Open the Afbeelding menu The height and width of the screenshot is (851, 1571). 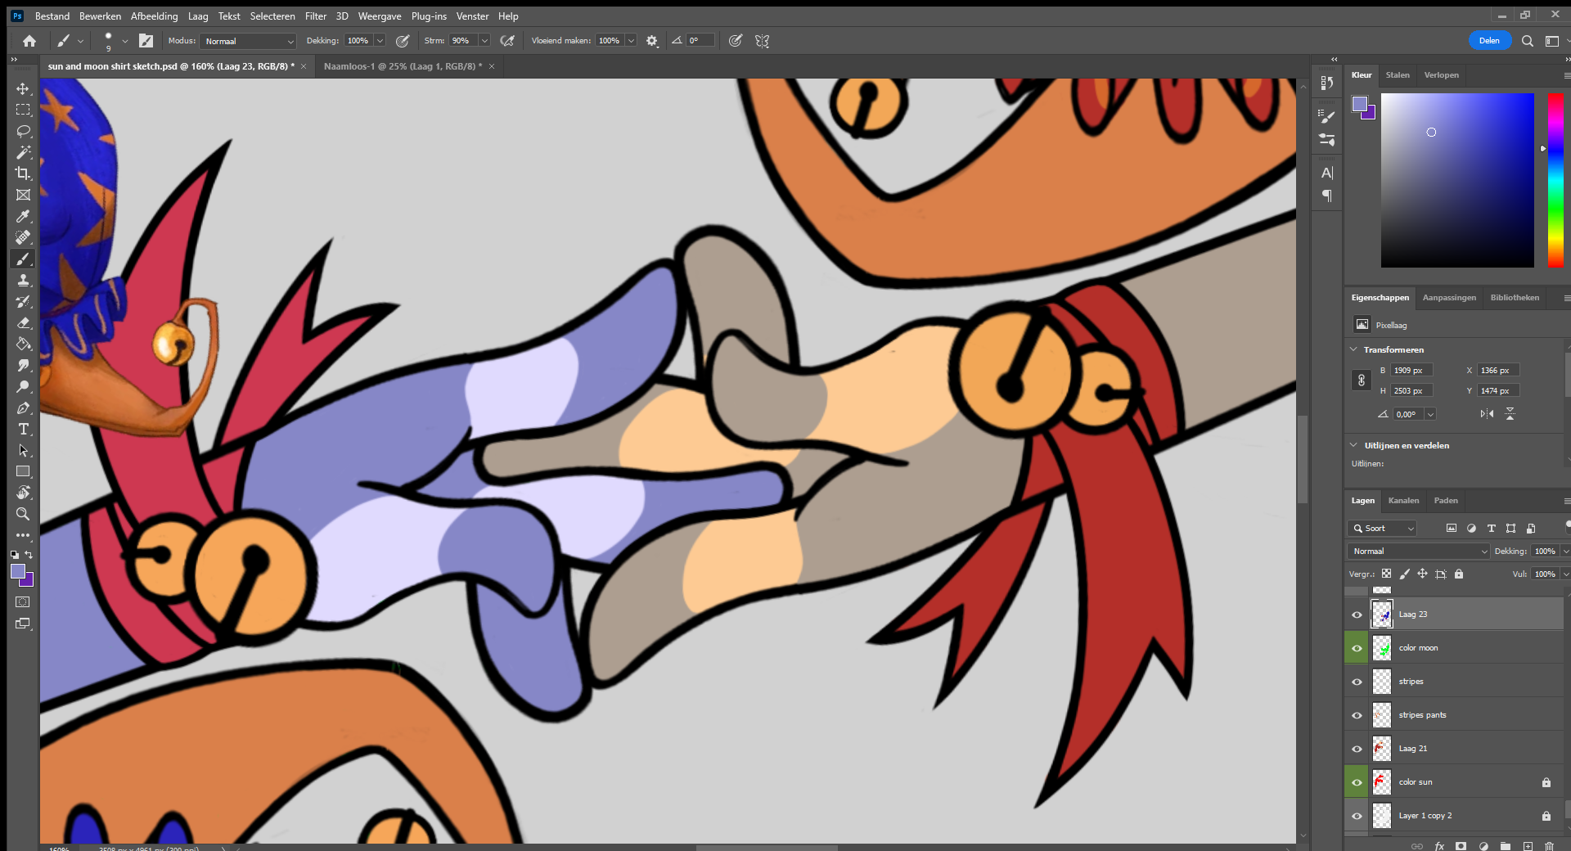point(154,16)
